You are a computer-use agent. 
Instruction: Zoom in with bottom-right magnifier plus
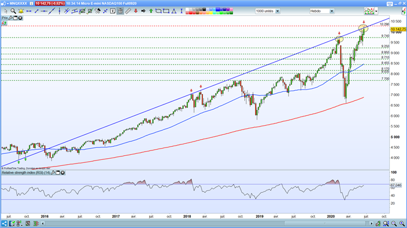click(x=402, y=224)
